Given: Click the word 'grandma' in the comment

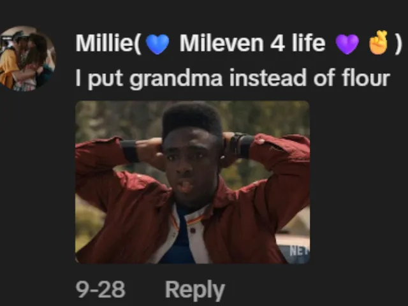Looking at the screenshot, I should [x=176, y=78].
